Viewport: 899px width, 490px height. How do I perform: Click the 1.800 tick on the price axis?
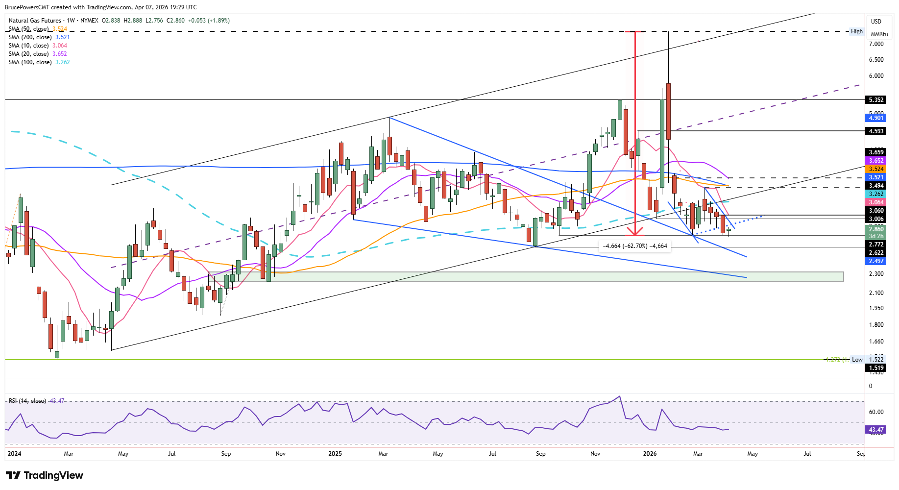tap(876, 325)
